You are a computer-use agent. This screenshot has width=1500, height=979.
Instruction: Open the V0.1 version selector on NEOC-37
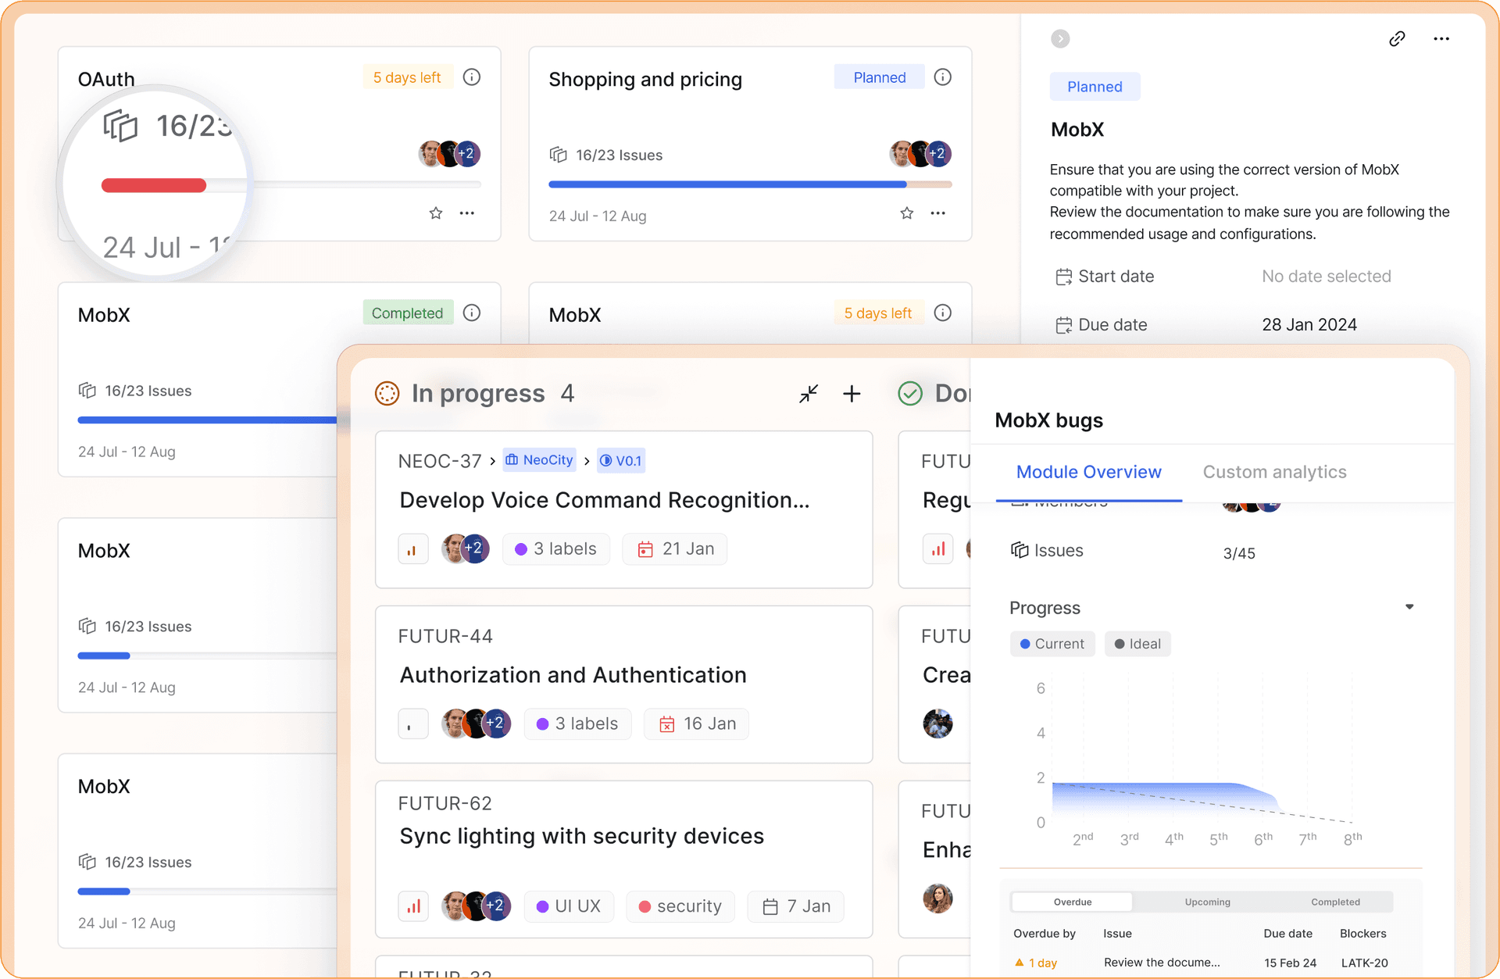tap(620, 460)
